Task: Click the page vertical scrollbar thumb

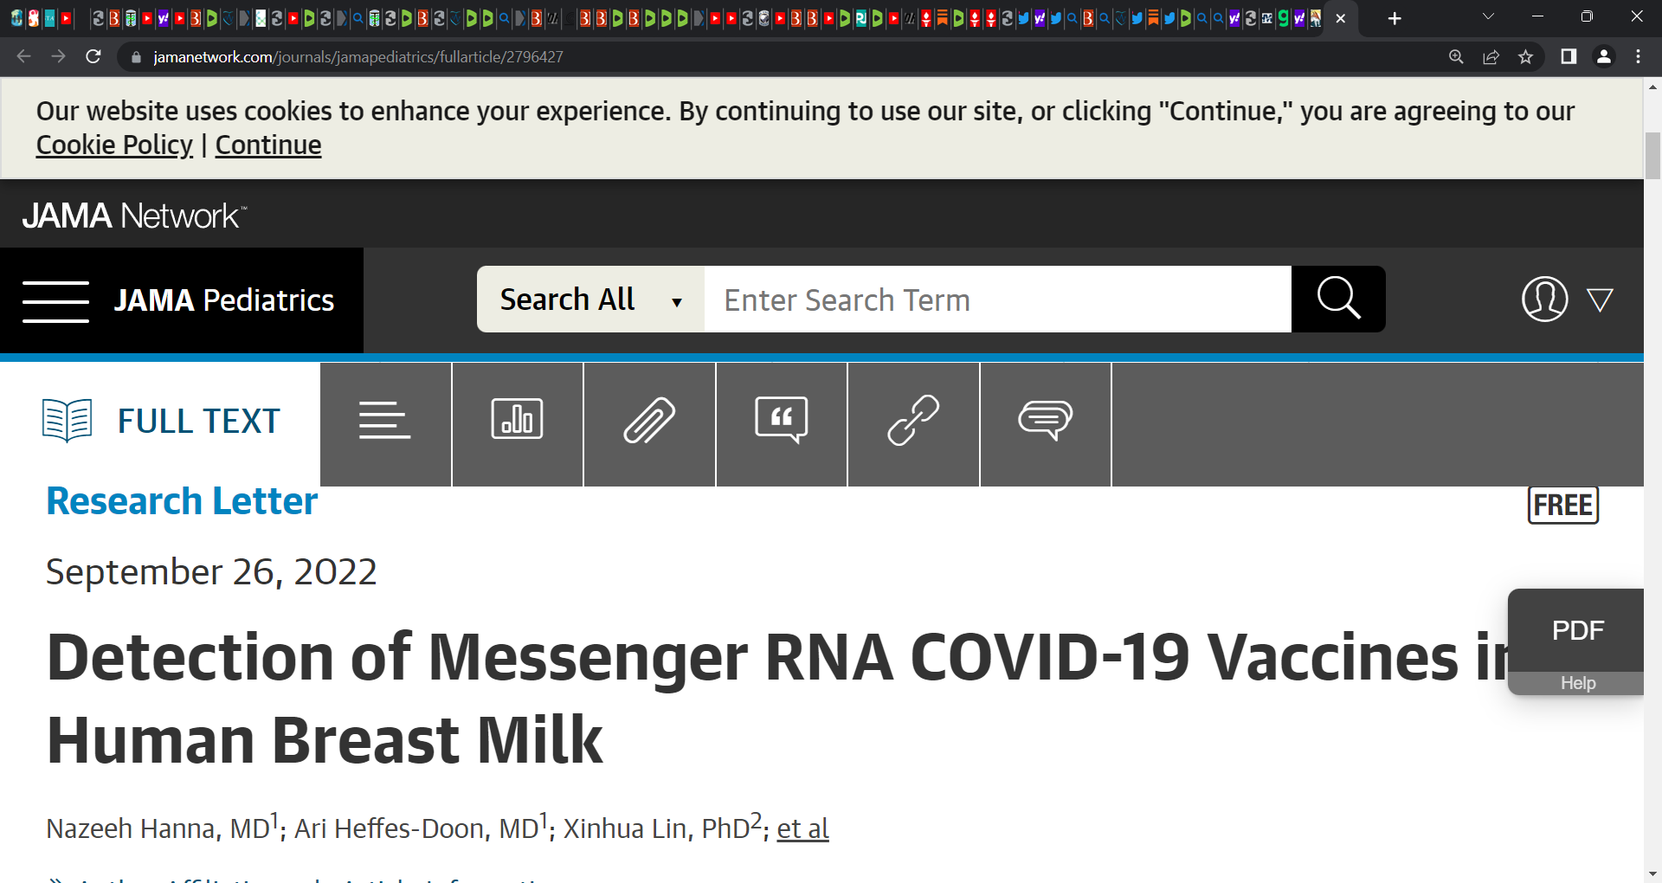Action: click(1652, 156)
